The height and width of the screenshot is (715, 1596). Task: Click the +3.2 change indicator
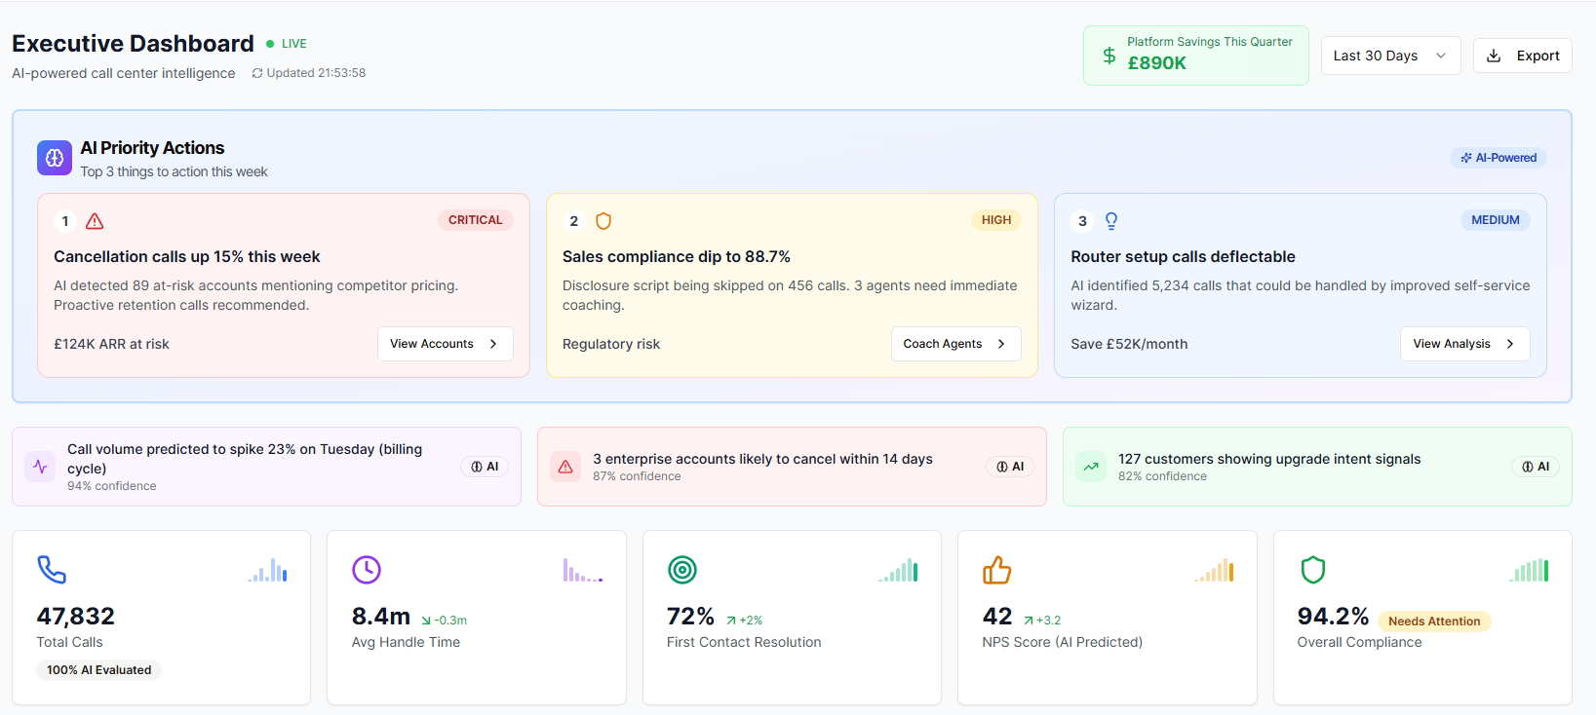pos(1042,621)
